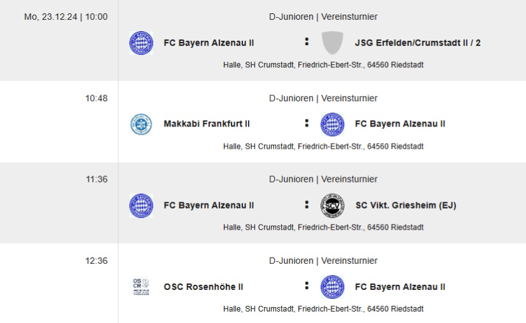The height and width of the screenshot is (323, 526).
Task: Open the OSC Rosenhöhe II team link
Action: coord(204,287)
